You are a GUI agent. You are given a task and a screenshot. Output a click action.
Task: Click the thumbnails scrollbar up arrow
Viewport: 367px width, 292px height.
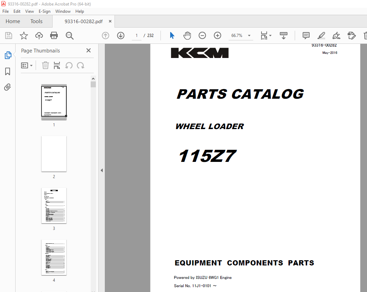[x=93, y=79]
